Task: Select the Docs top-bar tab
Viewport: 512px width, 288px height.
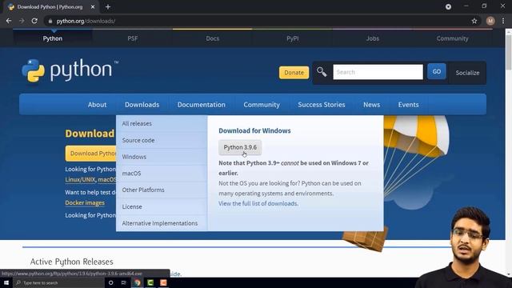Action: pyautogui.click(x=213, y=38)
